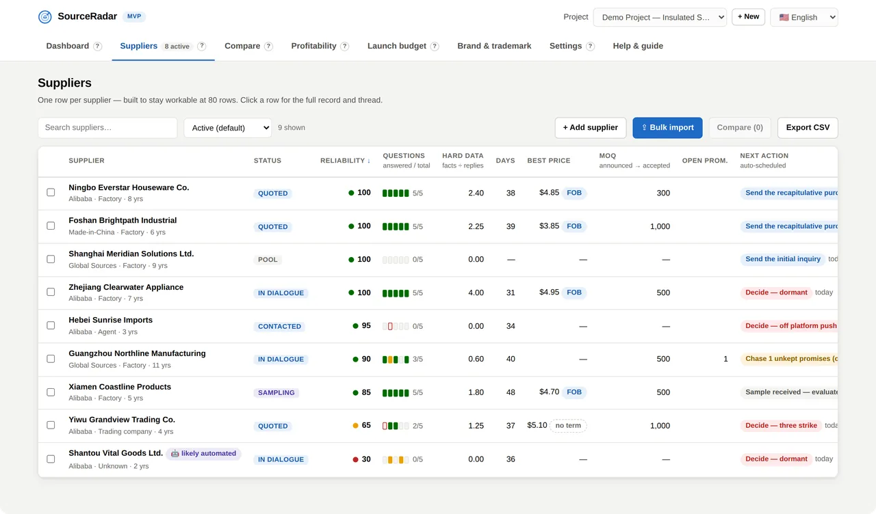Click the questions progress bar for Shantou Vital Goods
Image resolution: width=876 pixels, height=514 pixels.
[396, 460]
